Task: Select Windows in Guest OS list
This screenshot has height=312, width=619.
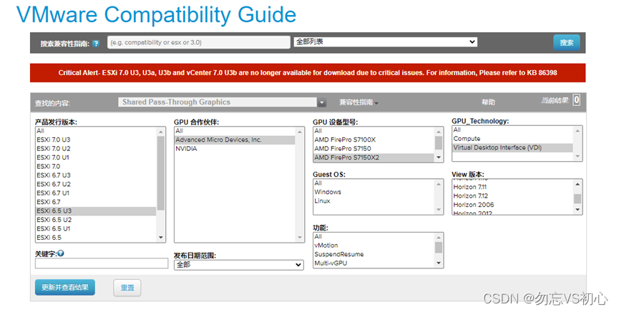Action: tap(374, 192)
